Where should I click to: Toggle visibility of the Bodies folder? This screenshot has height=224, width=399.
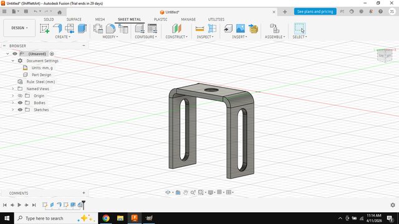[20, 103]
